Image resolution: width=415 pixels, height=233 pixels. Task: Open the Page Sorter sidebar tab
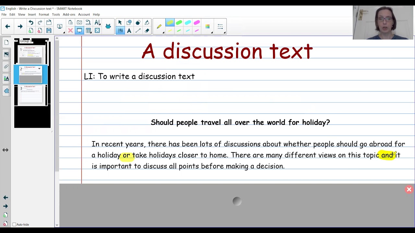tap(6, 42)
